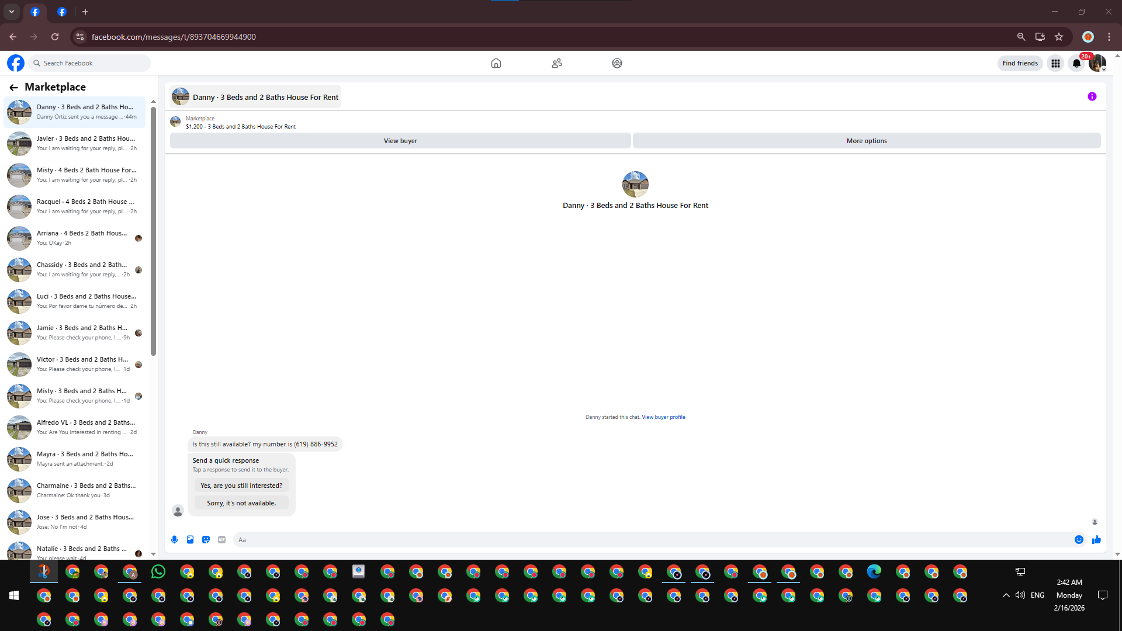Open conversation information purple icon
Screen dimensions: 1122x631
pyautogui.click(x=1092, y=96)
